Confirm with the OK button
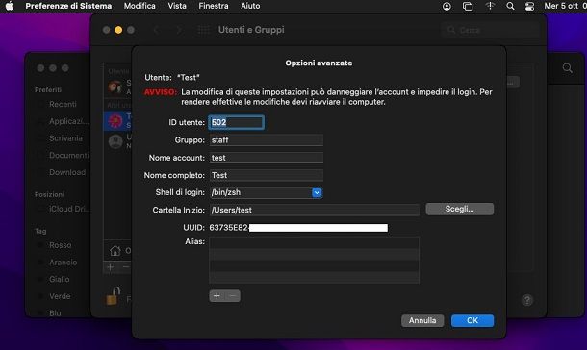587x350 pixels. (472, 320)
